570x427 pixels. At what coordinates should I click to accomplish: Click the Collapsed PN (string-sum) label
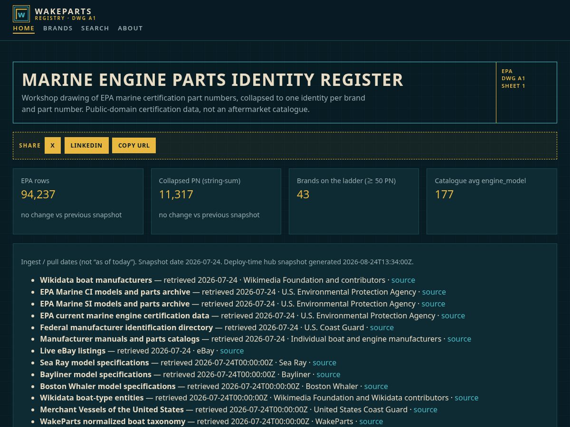tap(199, 181)
